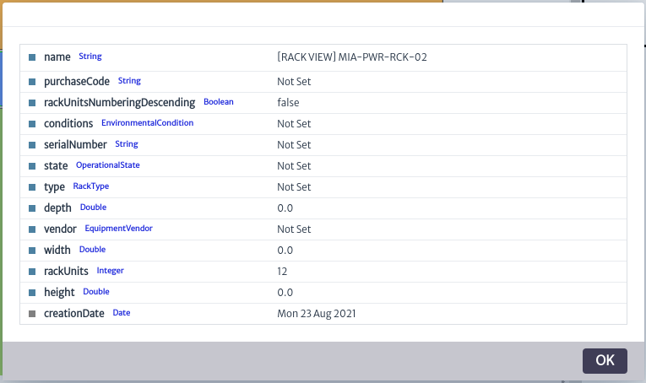The height and width of the screenshot is (383, 646).
Task: Select the square icon beside type
Action: (x=32, y=187)
